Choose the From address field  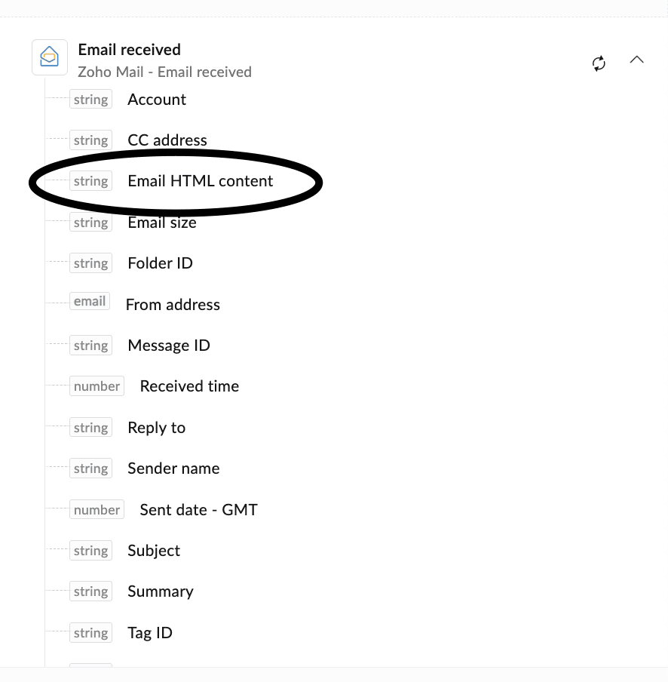click(x=173, y=305)
